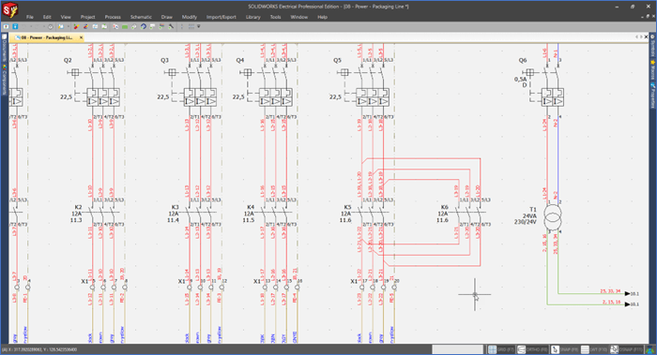Select the T1 transformer label
657x355 pixels.
point(533,210)
